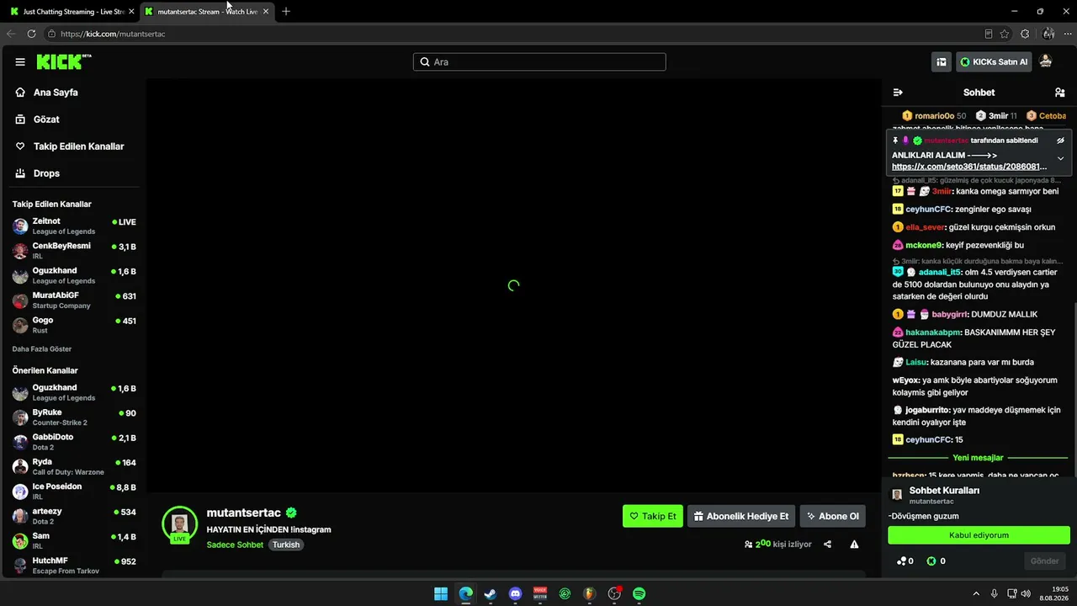Viewport: 1077px width, 606px height.
Task: Open Discord from the taskbar
Action: point(516,593)
